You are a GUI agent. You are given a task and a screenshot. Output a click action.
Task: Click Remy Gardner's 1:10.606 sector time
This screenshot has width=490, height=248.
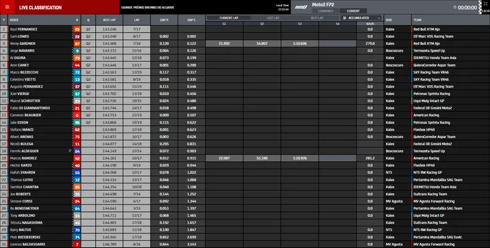[x=299, y=43]
